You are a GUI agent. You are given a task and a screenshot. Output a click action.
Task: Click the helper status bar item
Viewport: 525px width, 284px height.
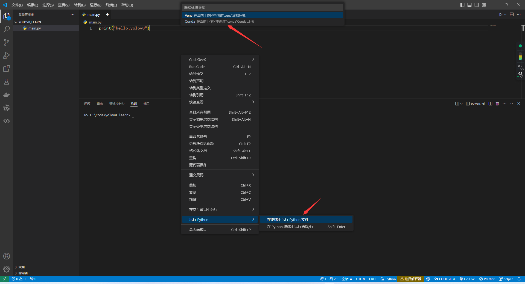506,279
